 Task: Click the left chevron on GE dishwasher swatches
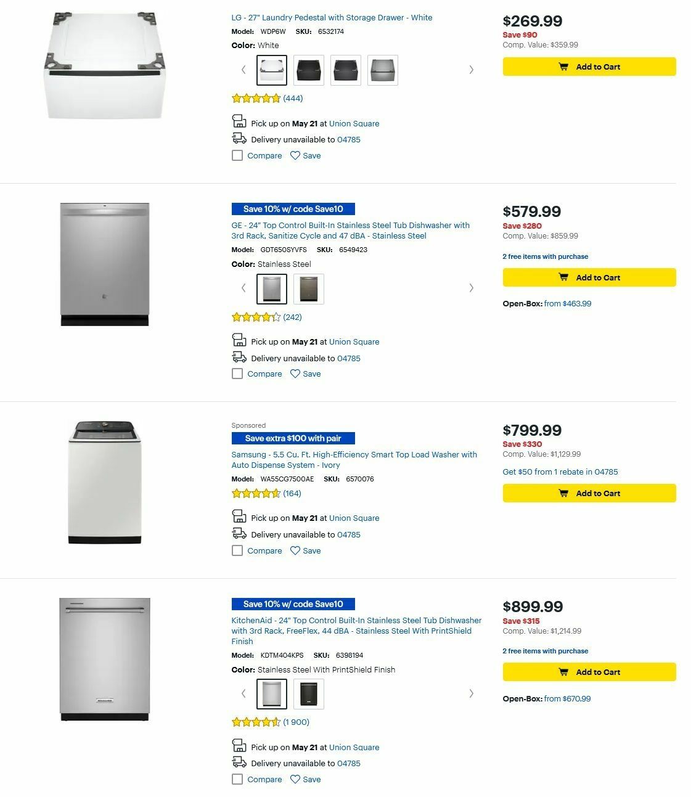(243, 288)
